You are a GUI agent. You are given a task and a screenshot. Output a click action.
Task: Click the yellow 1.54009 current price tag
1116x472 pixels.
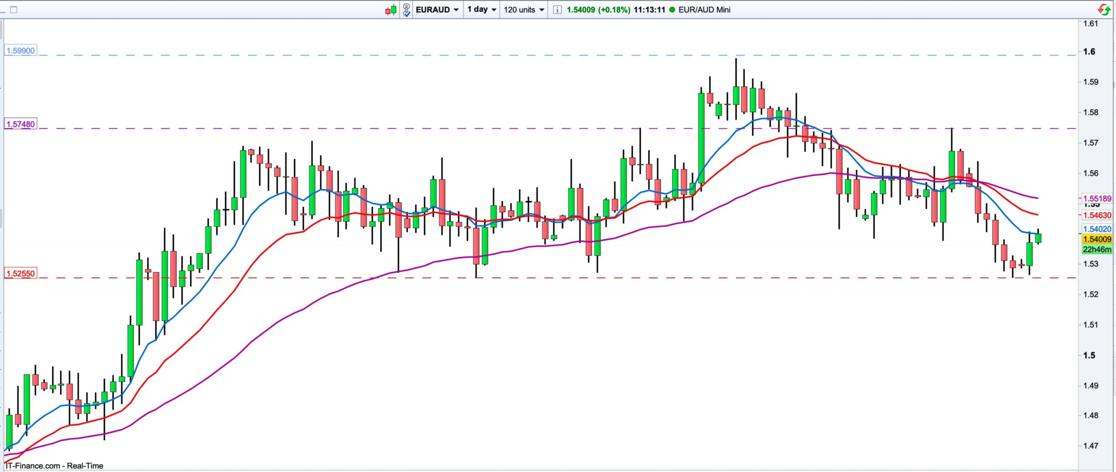point(1097,239)
